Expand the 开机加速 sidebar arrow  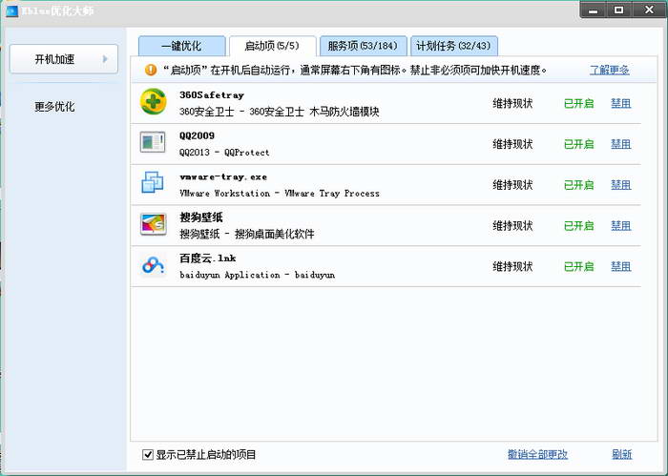105,59
